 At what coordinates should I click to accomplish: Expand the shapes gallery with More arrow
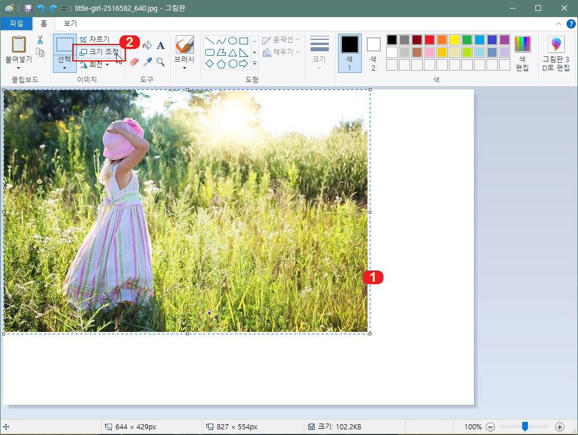pos(254,64)
